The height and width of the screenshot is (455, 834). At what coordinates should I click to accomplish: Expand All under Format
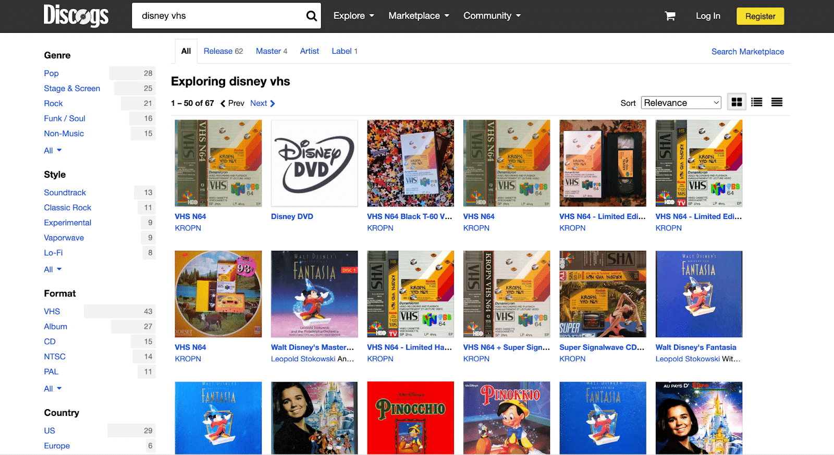(x=53, y=389)
